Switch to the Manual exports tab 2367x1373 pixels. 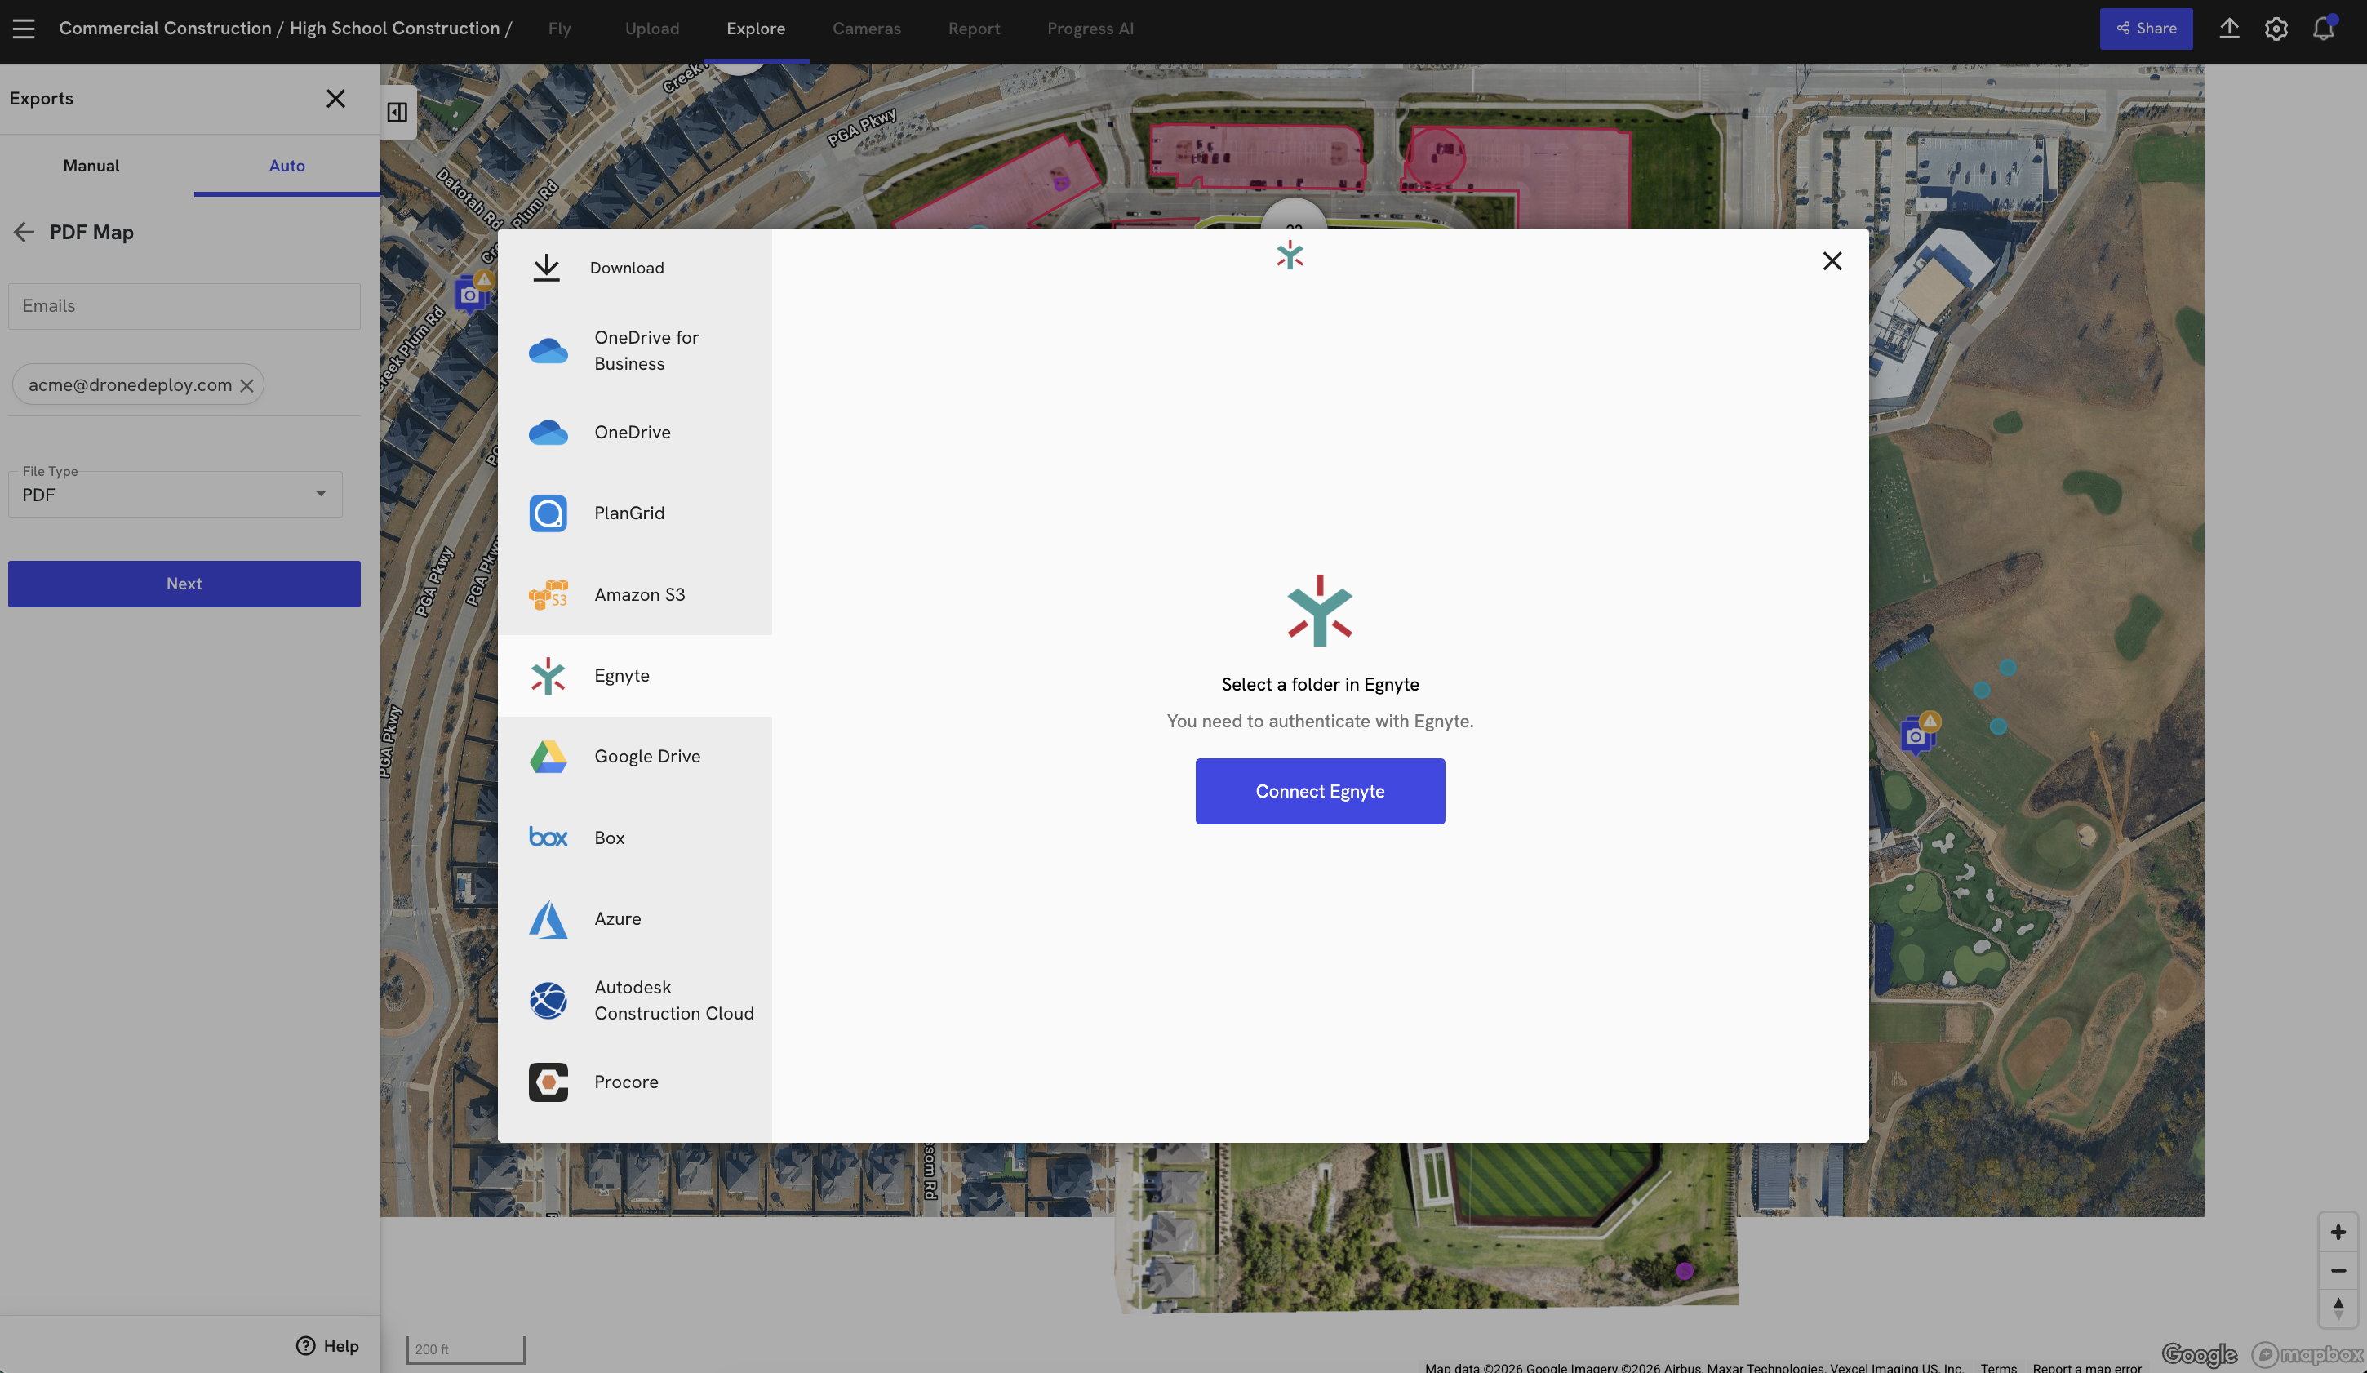click(x=91, y=165)
